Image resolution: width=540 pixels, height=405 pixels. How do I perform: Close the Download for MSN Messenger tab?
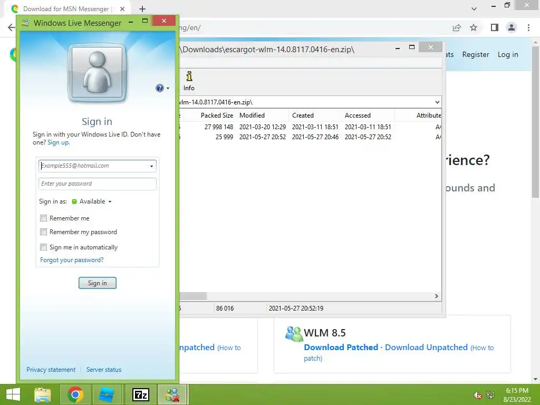coord(122,9)
